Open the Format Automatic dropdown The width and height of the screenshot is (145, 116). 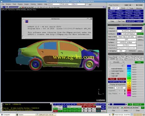pyautogui.click(x=120, y=88)
